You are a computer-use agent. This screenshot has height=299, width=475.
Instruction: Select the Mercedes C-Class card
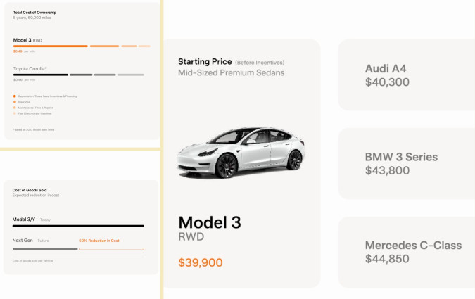pos(406,252)
